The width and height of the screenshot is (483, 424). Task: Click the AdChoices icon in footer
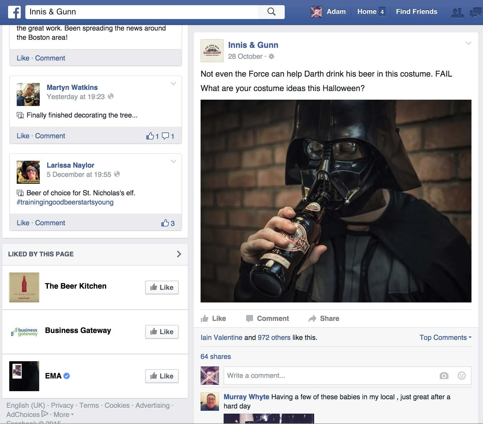coord(45,414)
